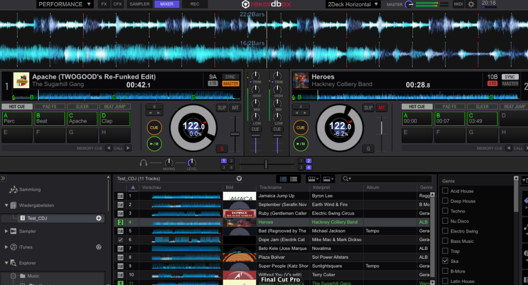Enable the Acid House genre checkbox
Screen dimensions: 528x285
tap(445, 191)
